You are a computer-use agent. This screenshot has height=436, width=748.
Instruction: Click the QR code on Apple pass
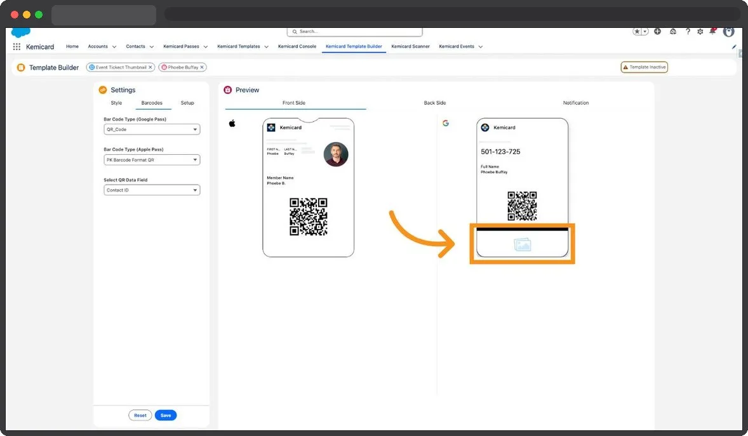click(309, 216)
